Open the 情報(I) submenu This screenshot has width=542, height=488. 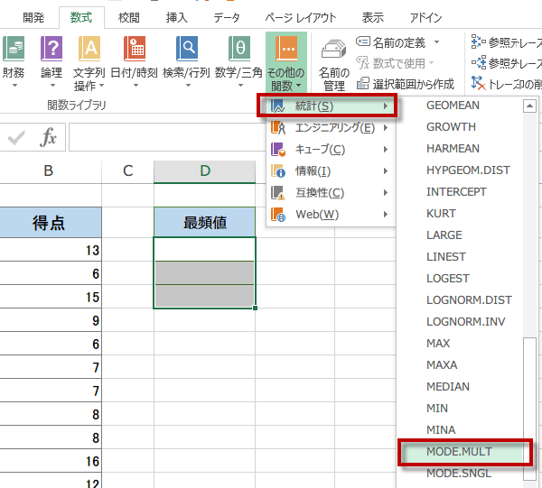point(331,171)
